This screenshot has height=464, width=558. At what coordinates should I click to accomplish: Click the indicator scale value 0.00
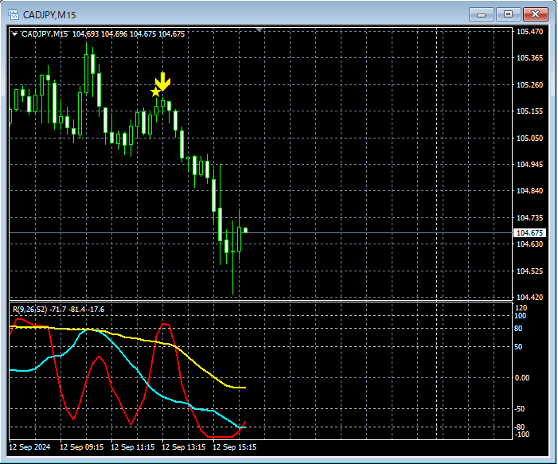pyautogui.click(x=521, y=377)
